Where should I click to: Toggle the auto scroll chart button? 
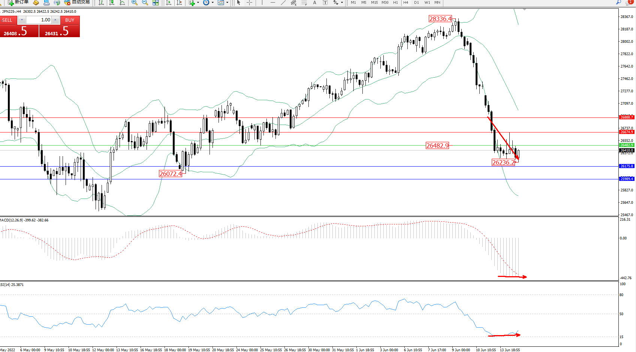[x=169, y=3]
